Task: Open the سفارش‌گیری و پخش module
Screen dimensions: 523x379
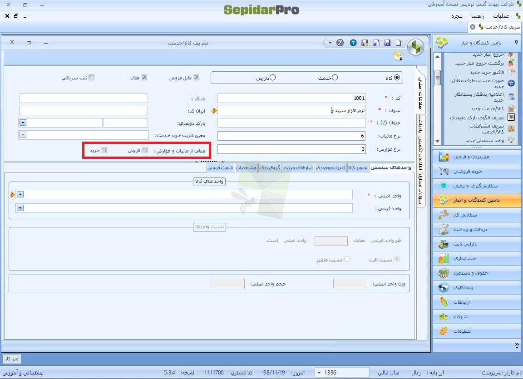Action: point(477,186)
